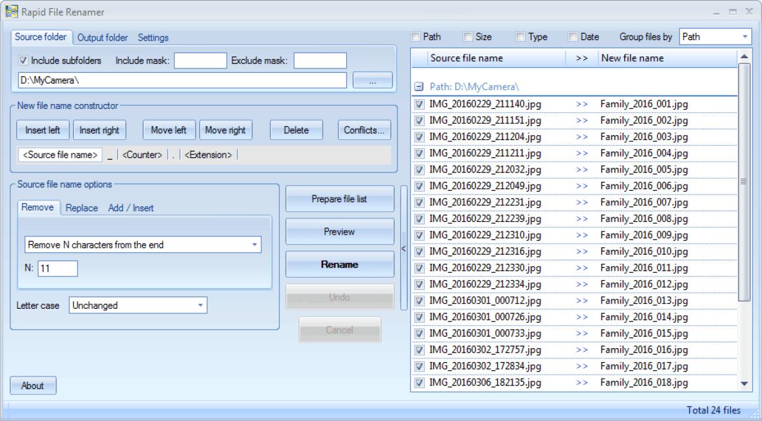The image size is (762, 421).
Task: Click the Preview button
Action: [339, 231]
